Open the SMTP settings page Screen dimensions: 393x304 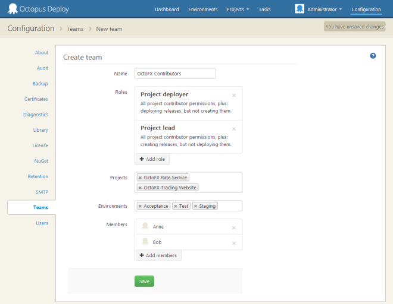(42, 192)
